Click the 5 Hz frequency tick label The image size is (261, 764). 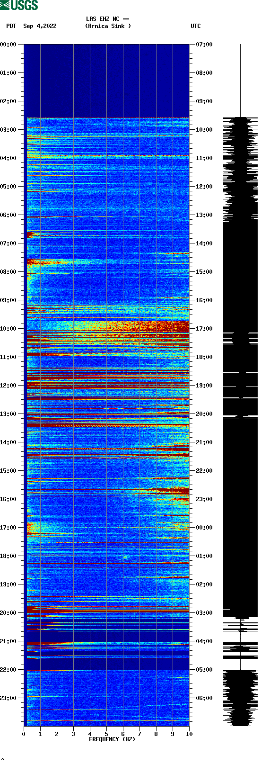click(x=106, y=734)
